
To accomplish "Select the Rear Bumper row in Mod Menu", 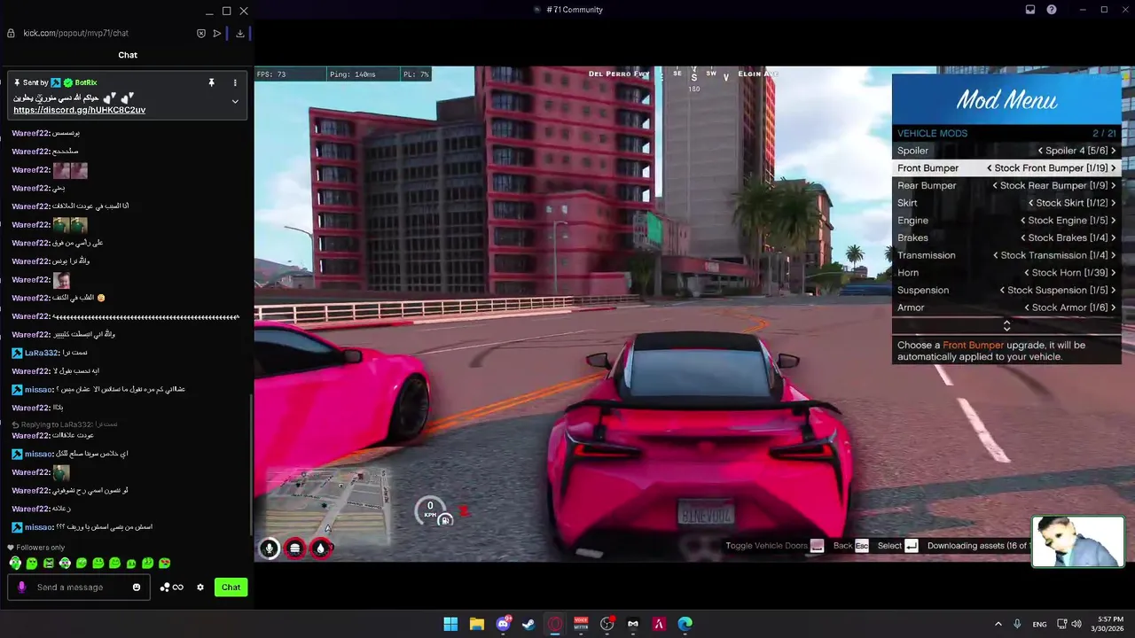I will [1006, 185].
